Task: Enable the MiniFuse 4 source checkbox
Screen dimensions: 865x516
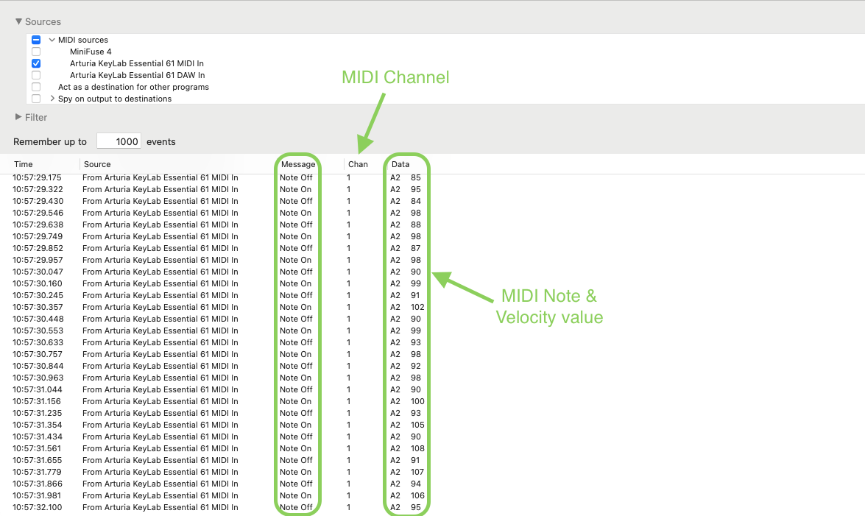Action: click(x=36, y=52)
